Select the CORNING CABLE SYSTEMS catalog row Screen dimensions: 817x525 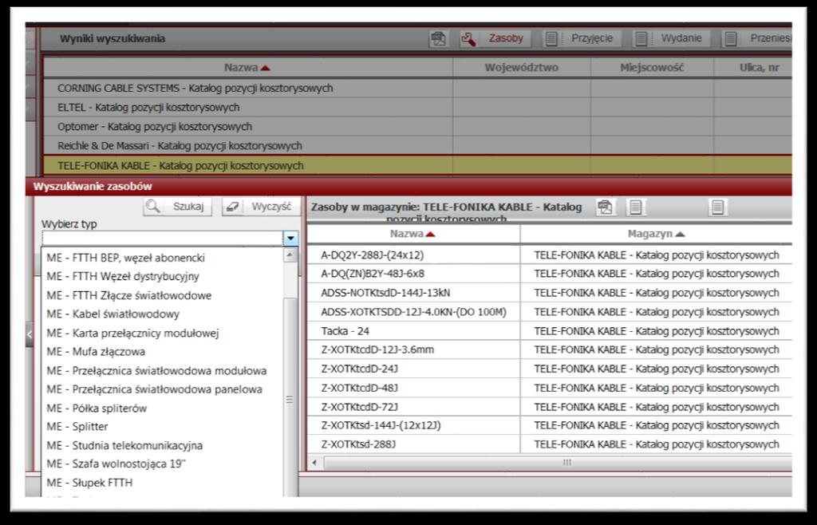(417, 88)
